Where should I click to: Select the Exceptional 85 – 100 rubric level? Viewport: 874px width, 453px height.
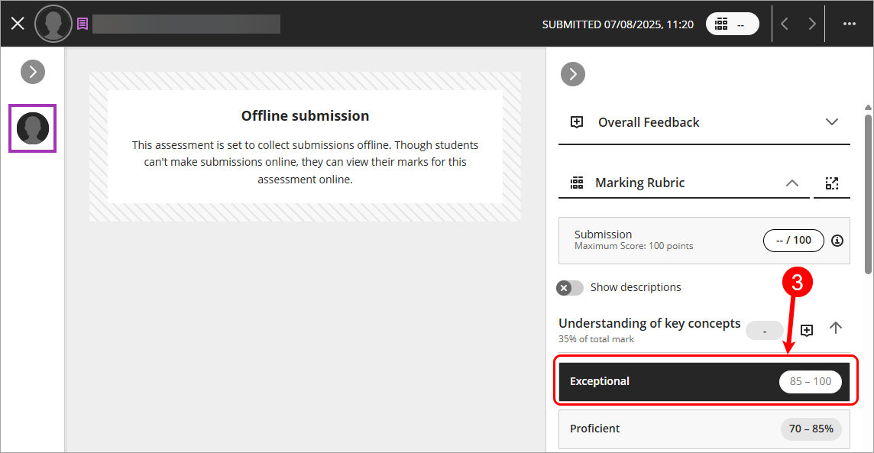click(x=704, y=382)
